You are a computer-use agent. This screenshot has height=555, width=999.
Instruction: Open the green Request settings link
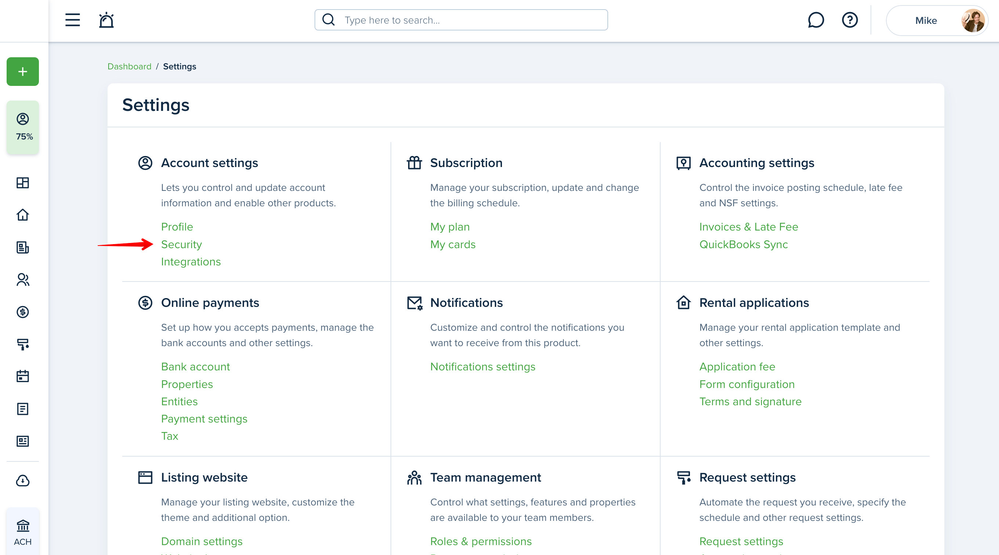pos(741,541)
